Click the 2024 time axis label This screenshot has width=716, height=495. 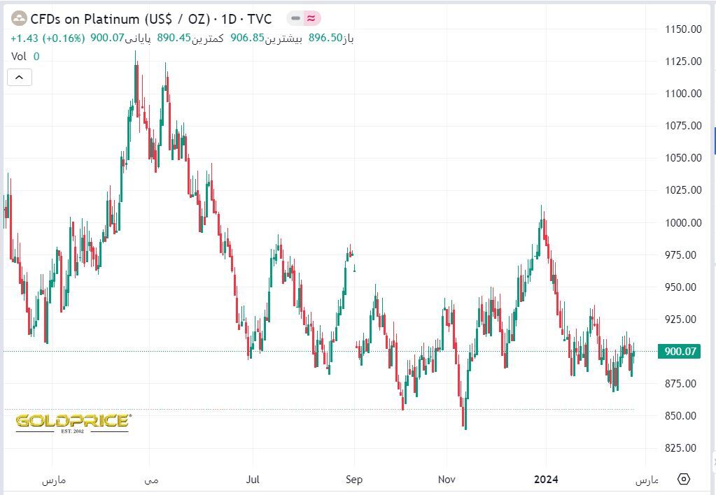[x=546, y=479]
